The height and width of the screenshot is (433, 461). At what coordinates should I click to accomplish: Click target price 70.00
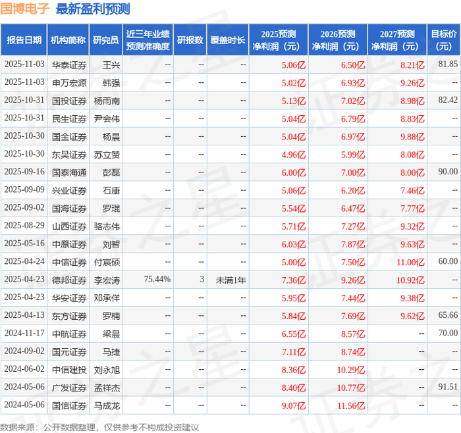448,332
